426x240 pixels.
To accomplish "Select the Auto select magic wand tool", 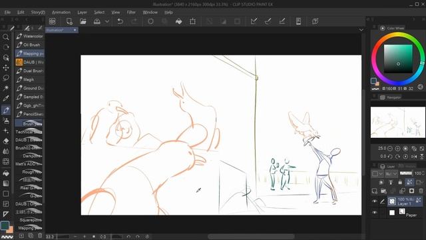I will [x=5, y=88].
